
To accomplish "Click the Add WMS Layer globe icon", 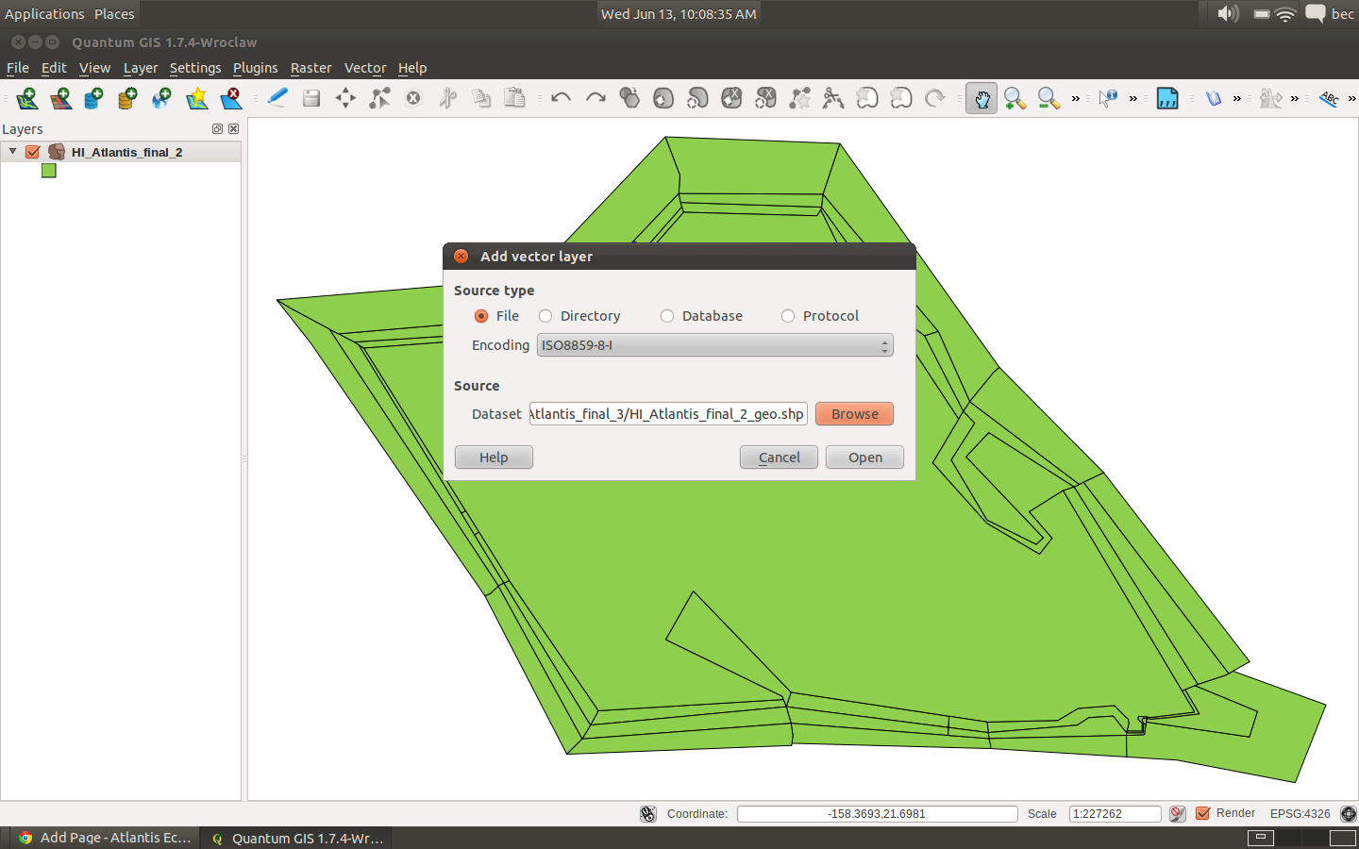I will pos(161,98).
